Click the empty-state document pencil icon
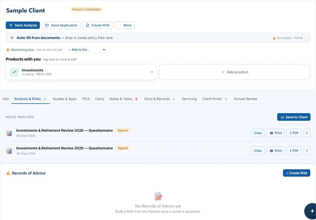The height and width of the screenshot is (220, 316). coord(158,196)
